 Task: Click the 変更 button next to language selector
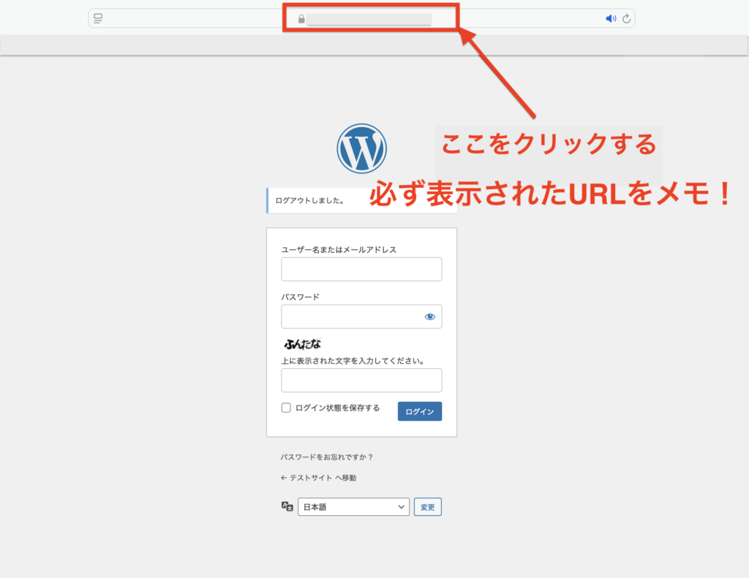(428, 506)
